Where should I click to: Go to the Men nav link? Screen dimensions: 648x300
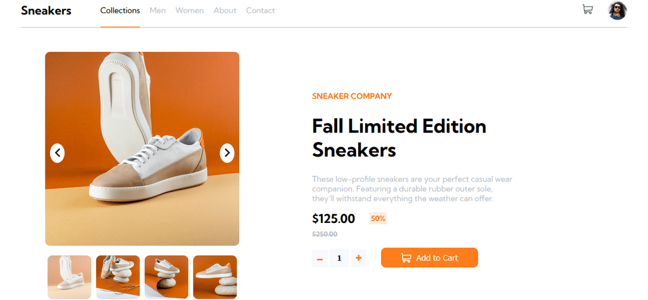pos(158,11)
